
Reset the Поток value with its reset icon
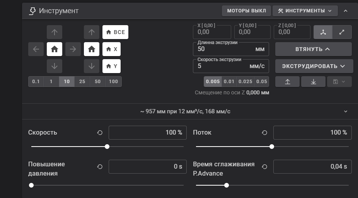click(x=264, y=133)
